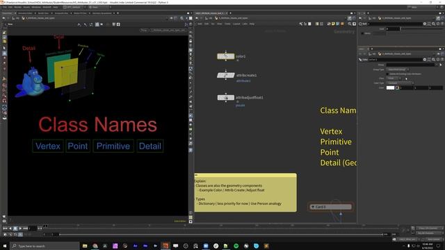This screenshot has width=445, height=250.
Task: Open After Effects from the taskbar
Action: tap(135, 246)
